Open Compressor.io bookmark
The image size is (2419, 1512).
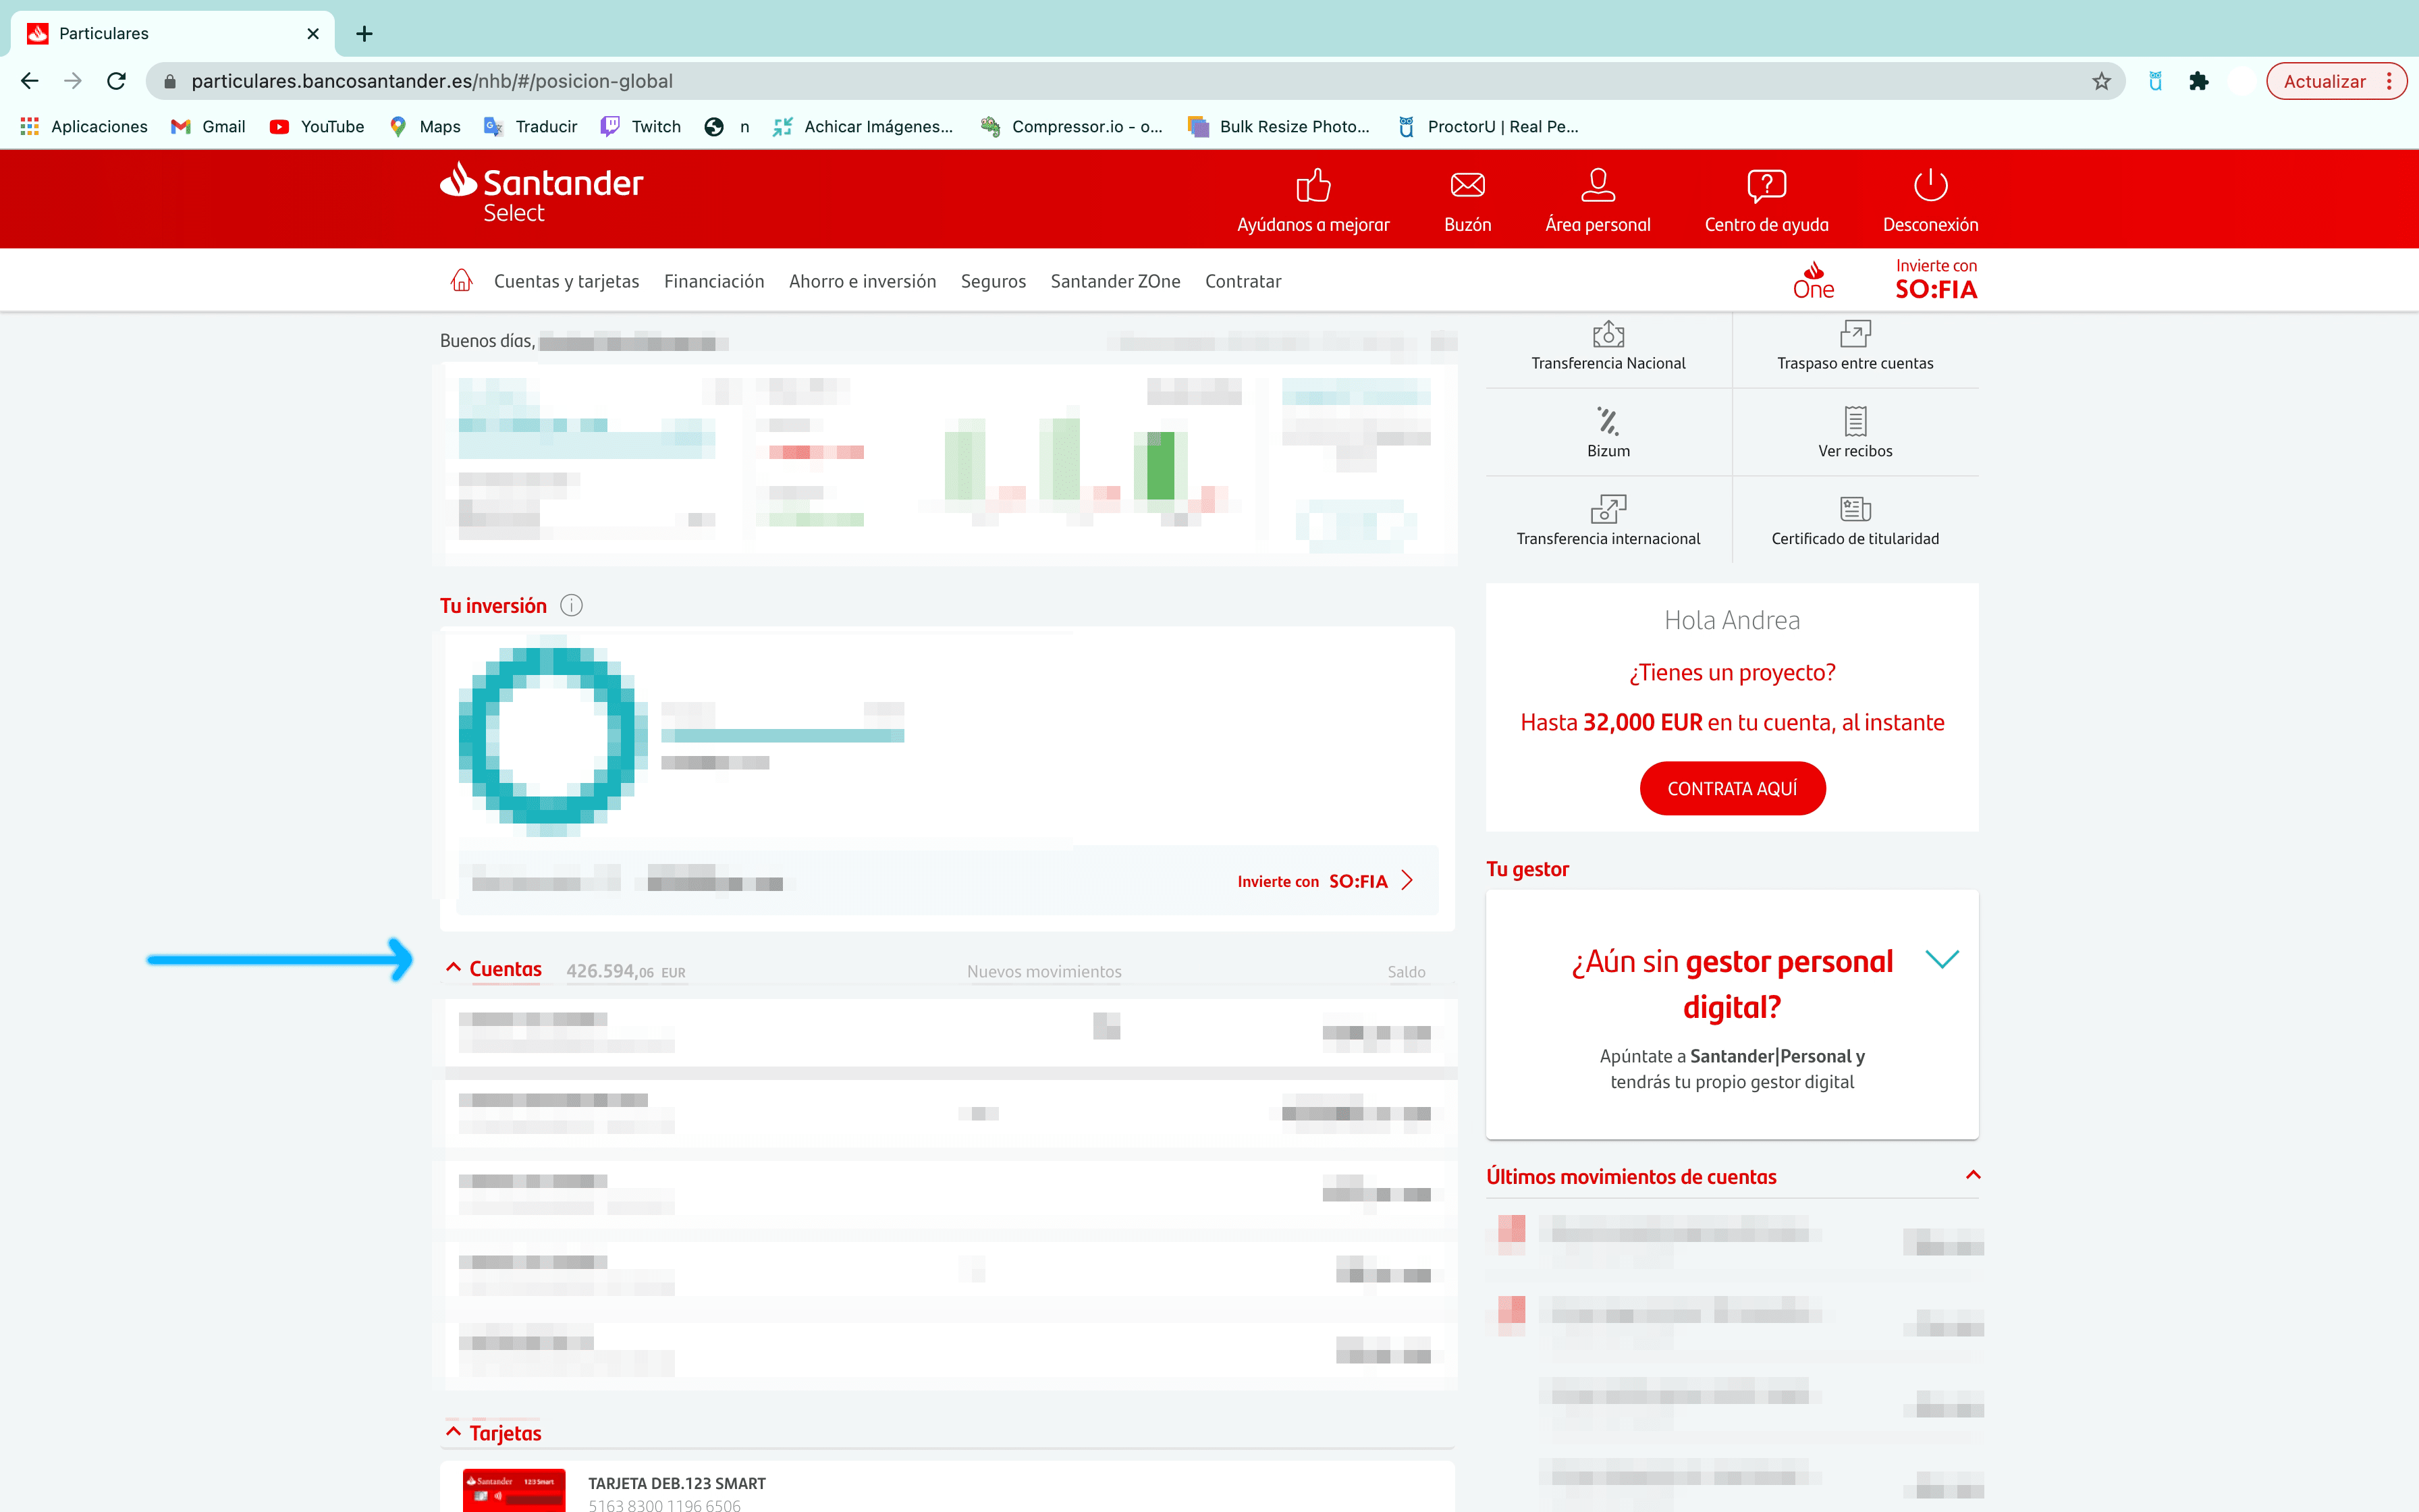[x=1072, y=126]
